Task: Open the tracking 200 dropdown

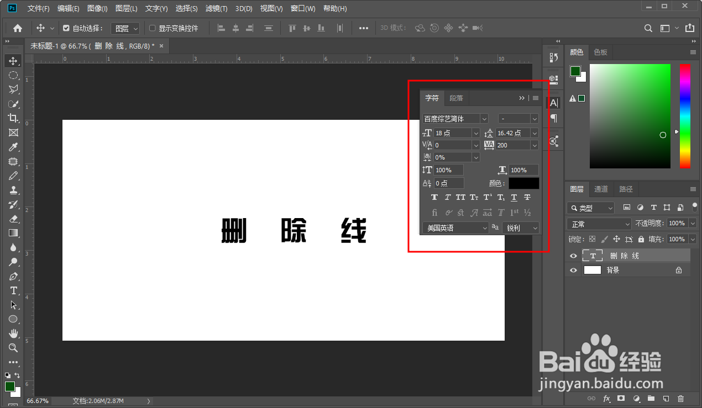Action: (x=534, y=145)
